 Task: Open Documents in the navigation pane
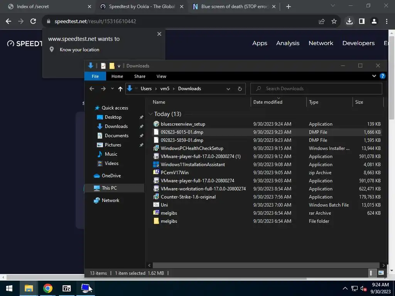116,135
